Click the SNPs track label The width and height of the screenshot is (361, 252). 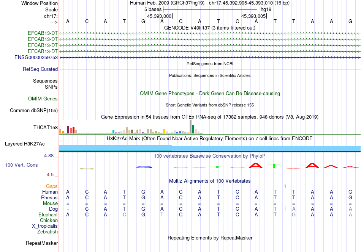coord(51,87)
